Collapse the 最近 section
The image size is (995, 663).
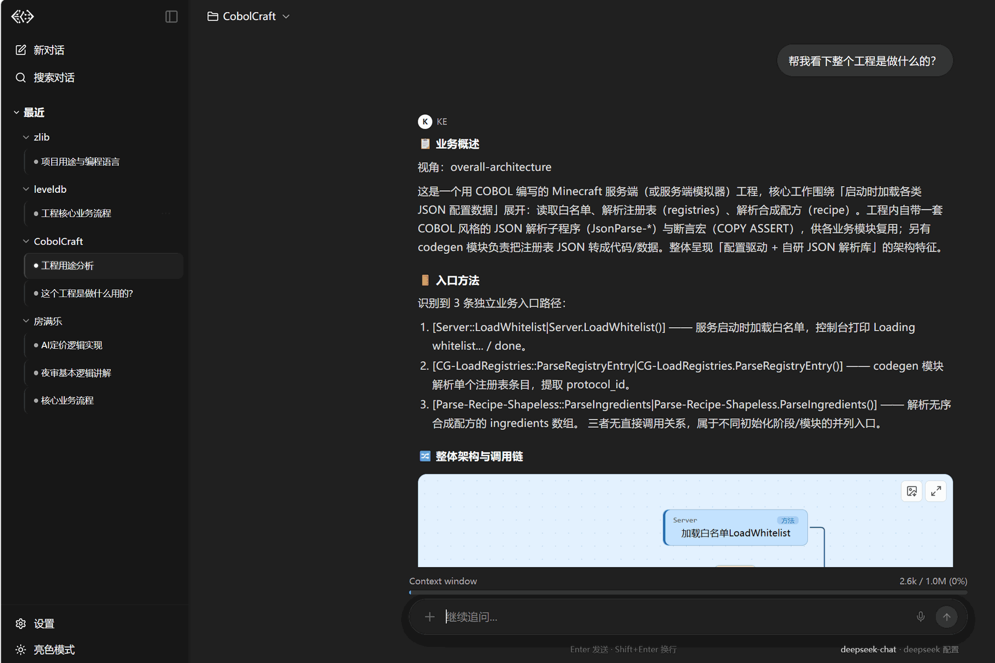16,112
